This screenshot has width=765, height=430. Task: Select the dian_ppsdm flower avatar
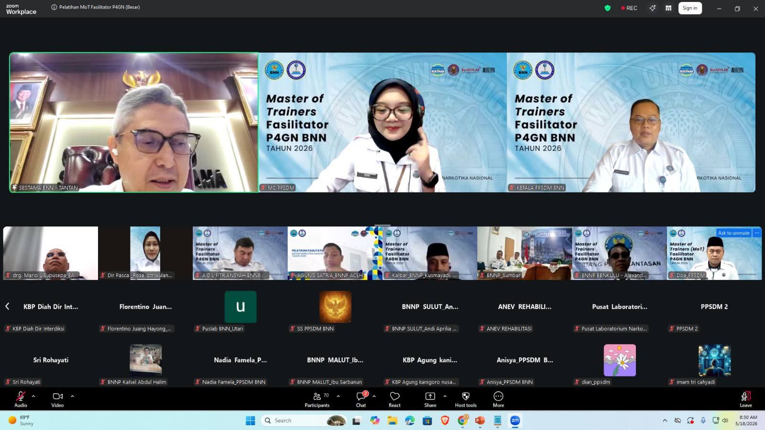tap(620, 360)
